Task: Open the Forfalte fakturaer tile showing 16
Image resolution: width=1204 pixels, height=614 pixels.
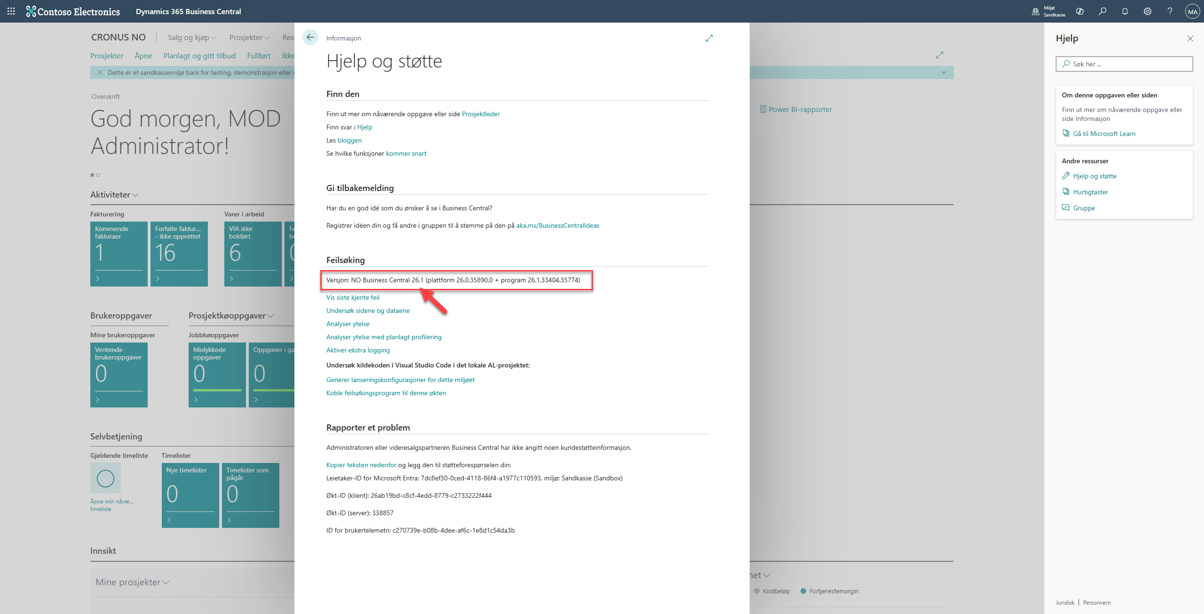Action: [x=179, y=254]
